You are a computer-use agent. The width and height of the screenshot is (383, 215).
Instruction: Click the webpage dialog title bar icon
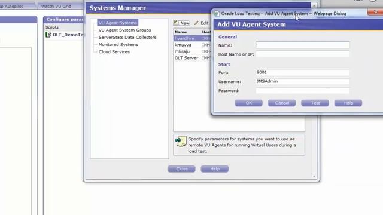tap(216, 13)
